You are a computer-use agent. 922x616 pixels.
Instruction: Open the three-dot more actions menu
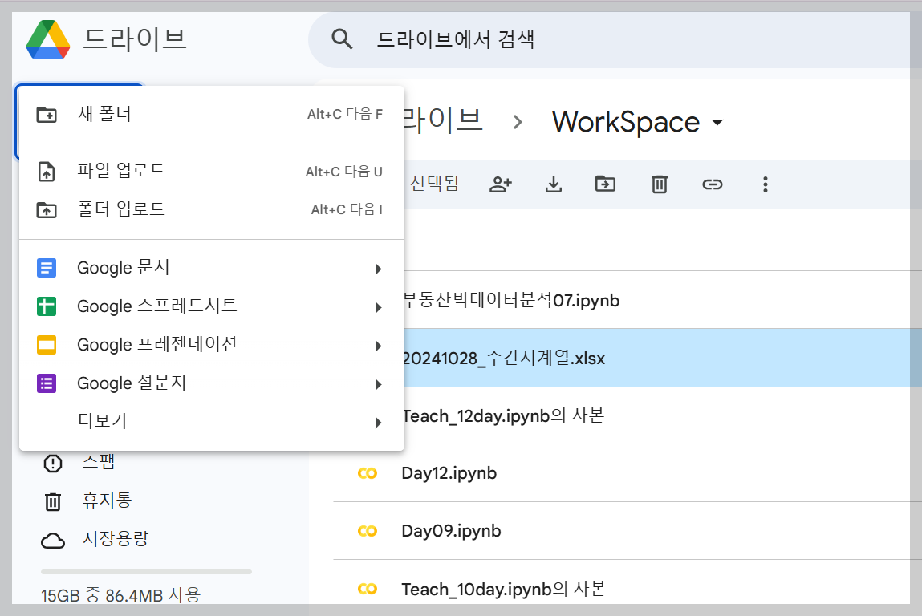pos(765,184)
